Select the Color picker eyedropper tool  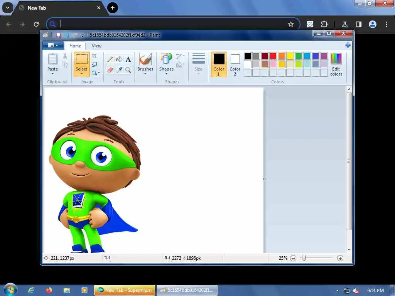[x=119, y=70]
